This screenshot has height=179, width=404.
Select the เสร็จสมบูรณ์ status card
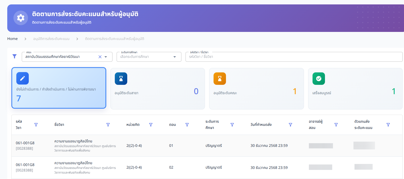tap(355, 89)
